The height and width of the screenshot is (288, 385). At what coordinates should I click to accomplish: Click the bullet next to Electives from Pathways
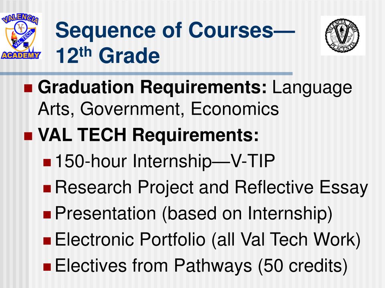47,267
